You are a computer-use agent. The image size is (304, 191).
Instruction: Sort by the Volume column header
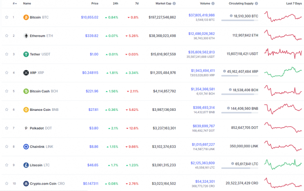click(205, 4)
